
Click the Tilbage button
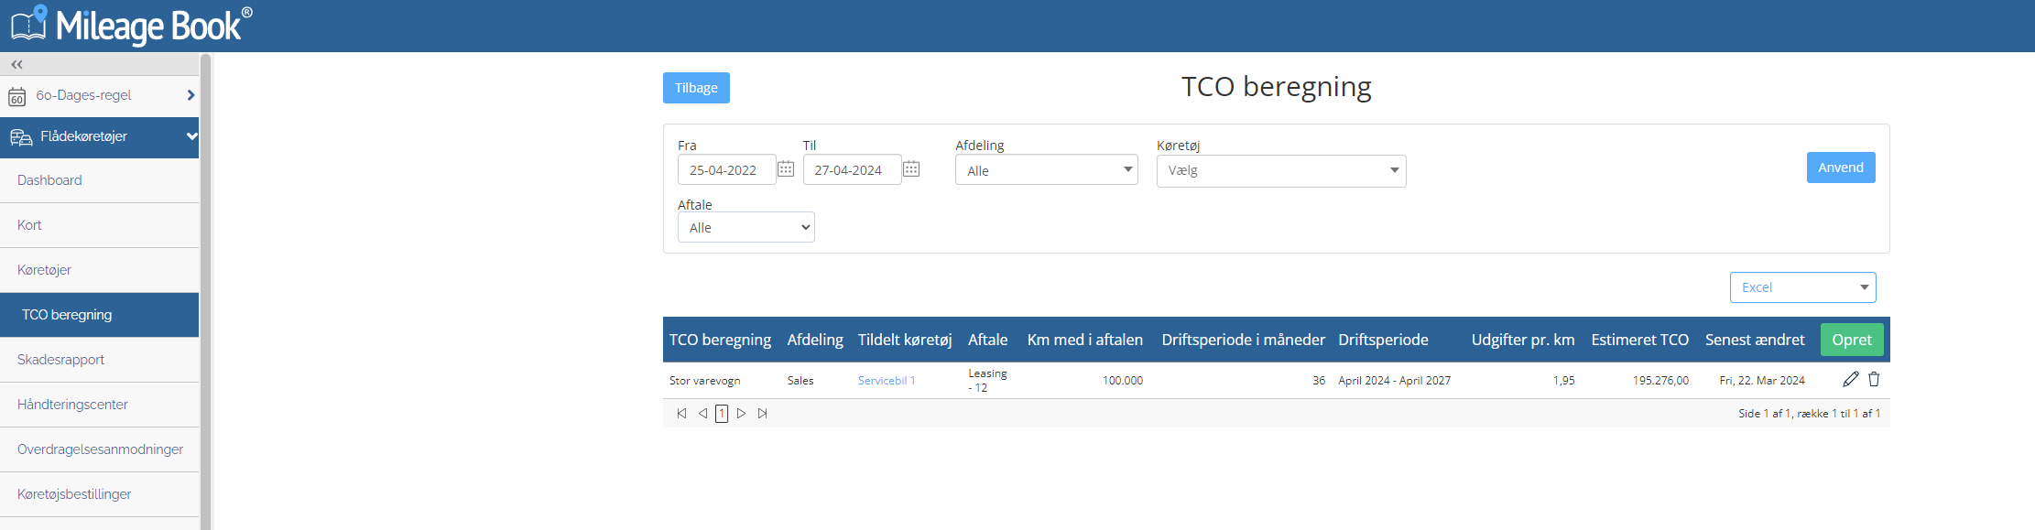[x=696, y=88]
